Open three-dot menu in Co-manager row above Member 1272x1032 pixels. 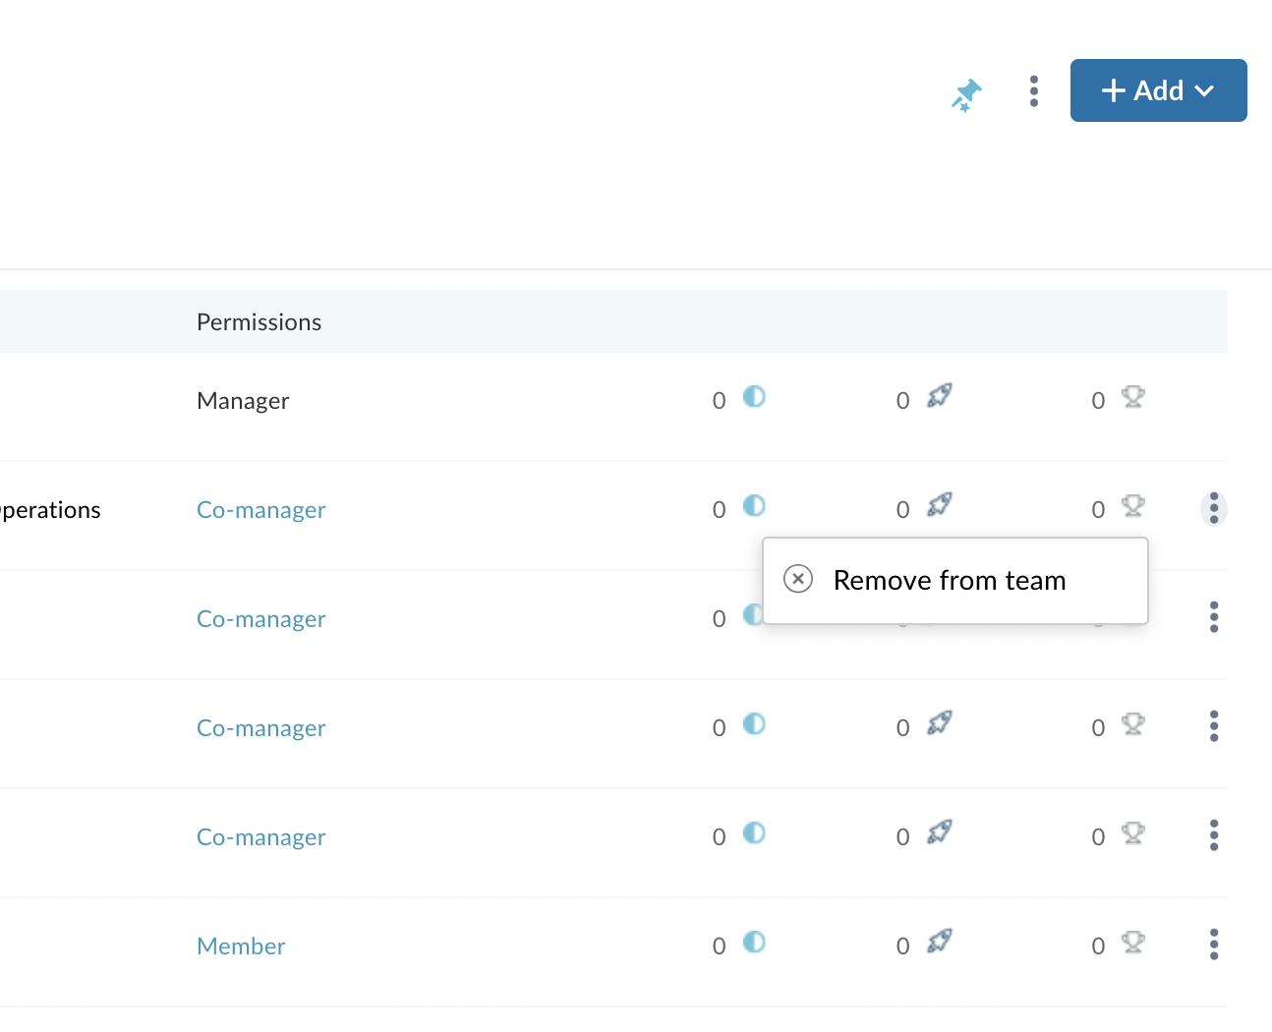point(1214,835)
